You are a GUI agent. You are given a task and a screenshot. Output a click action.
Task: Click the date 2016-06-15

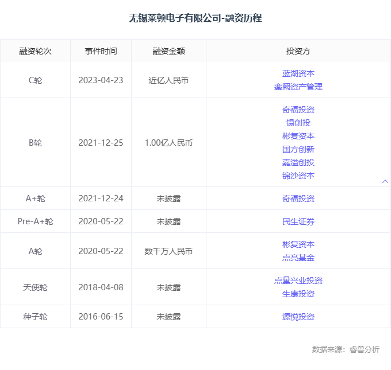coord(101,317)
